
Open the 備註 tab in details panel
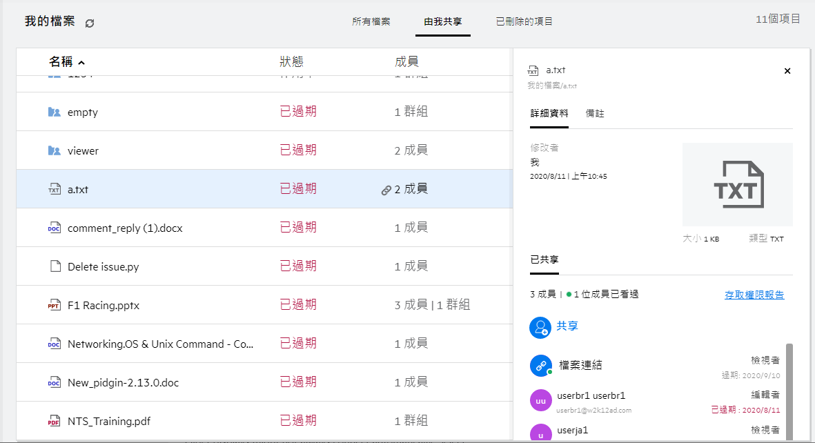[x=595, y=113]
